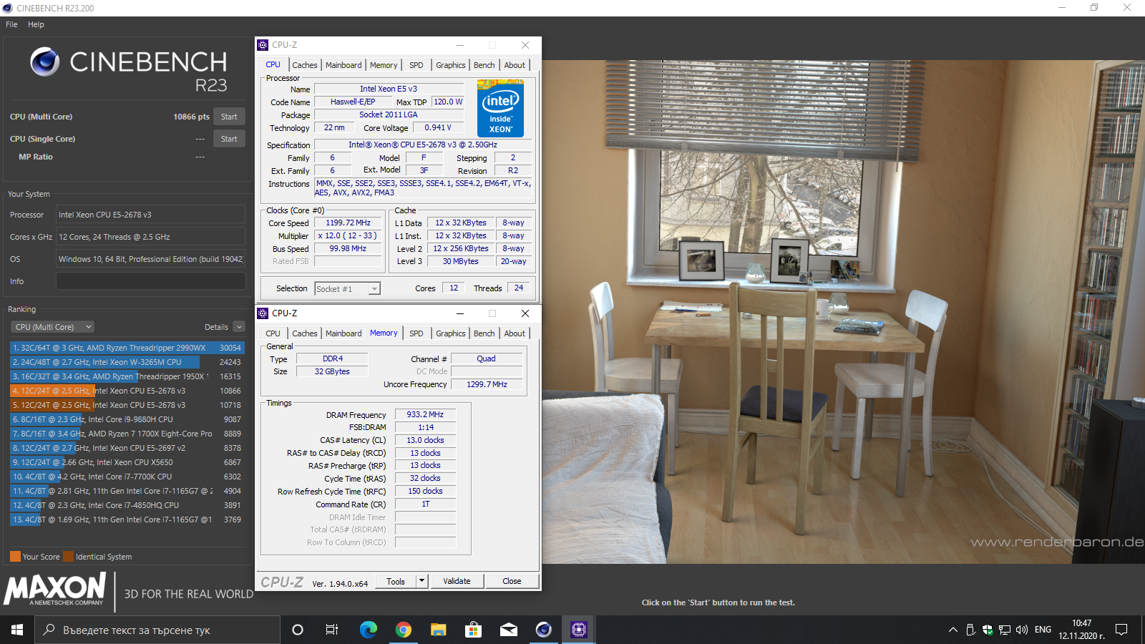This screenshot has width=1145, height=644.
Task: Open the taskbar clock showing 10:47
Action: 1081,630
